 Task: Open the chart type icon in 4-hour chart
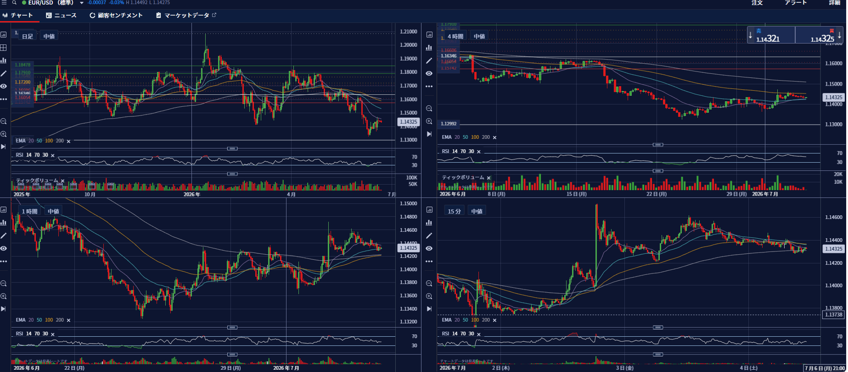tap(429, 35)
